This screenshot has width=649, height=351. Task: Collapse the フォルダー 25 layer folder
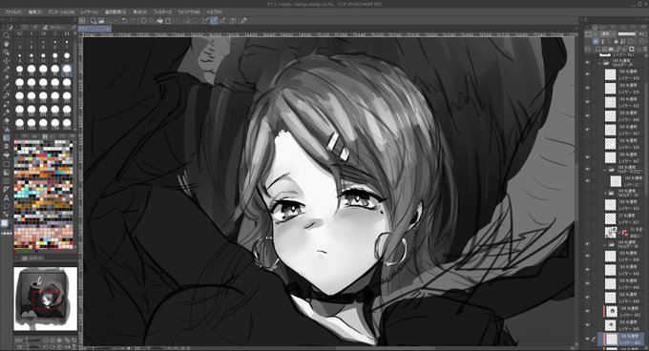(x=599, y=63)
